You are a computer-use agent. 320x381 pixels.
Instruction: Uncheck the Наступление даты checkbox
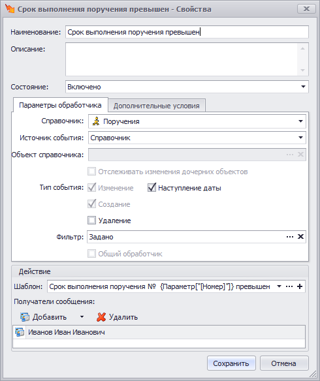click(152, 188)
